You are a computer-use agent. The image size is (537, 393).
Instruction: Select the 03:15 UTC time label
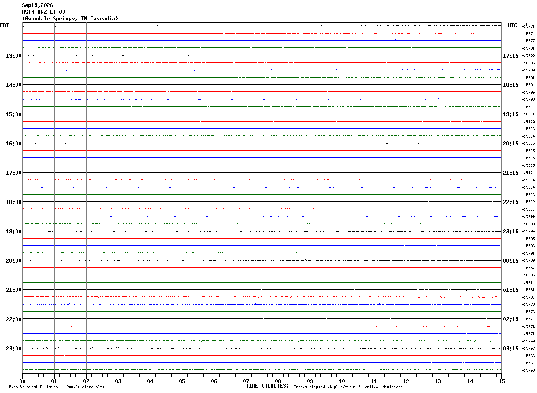click(511, 348)
